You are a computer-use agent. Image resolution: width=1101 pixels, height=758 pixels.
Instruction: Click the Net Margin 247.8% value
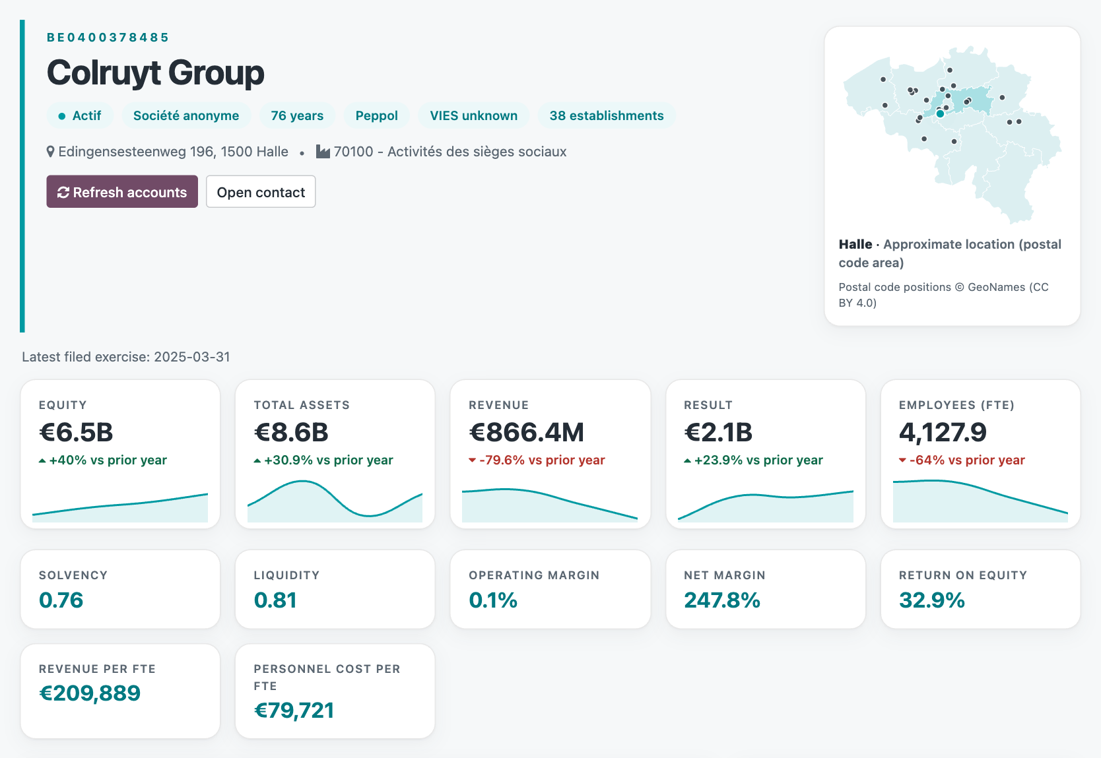[722, 600]
